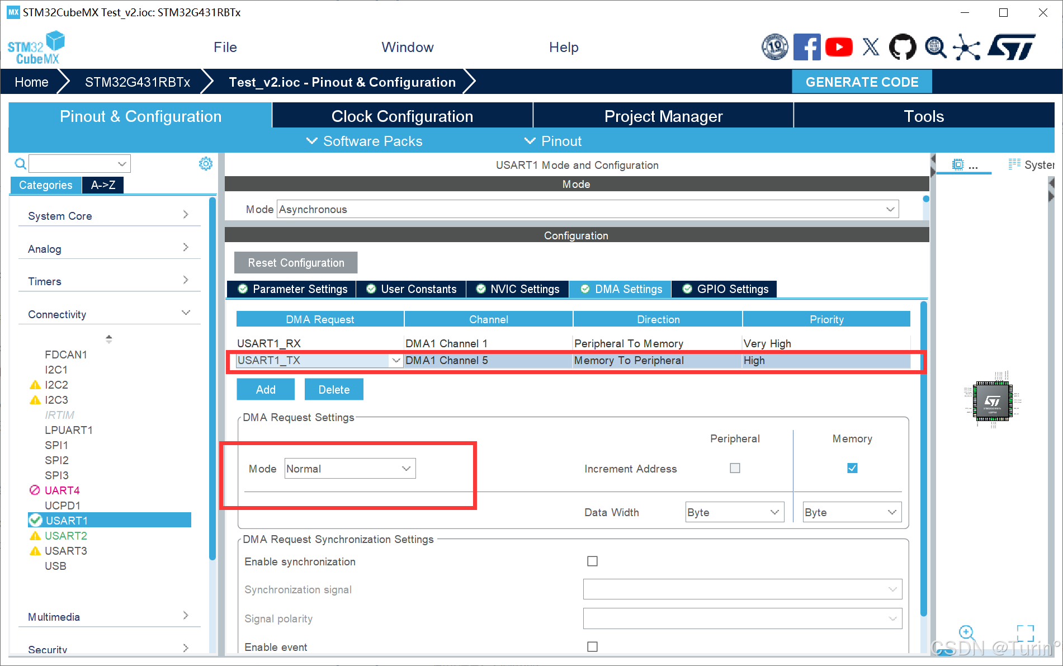Expand the Timers category

(109, 281)
